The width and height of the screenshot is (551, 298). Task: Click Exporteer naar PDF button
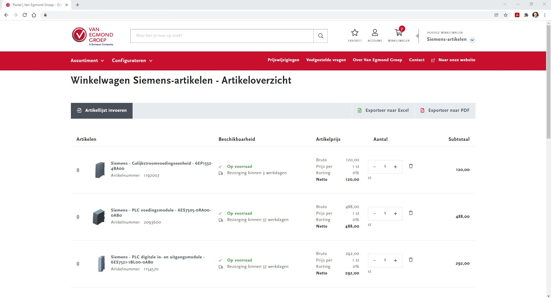(x=445, y=111)
